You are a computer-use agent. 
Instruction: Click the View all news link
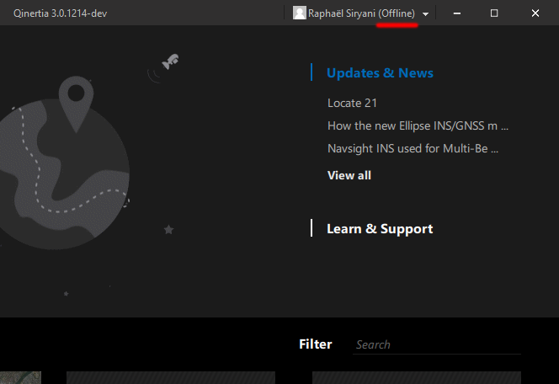pyautogui.click(x=349, y=175)
